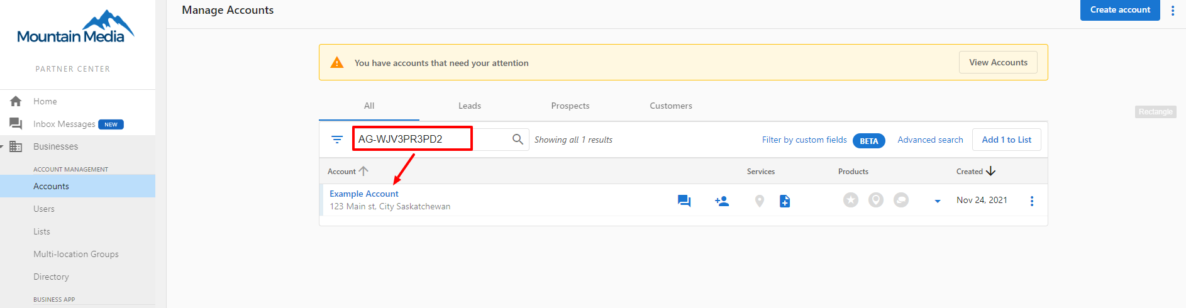Screen dimensions: 1186x308
Task: Switch to the Leads tab
Action: 470,106
